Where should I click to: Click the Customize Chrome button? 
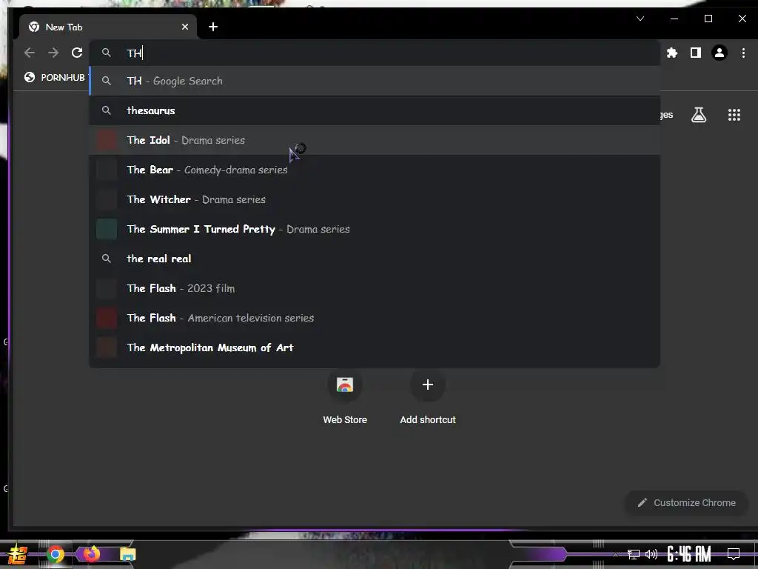click(686, 503)
